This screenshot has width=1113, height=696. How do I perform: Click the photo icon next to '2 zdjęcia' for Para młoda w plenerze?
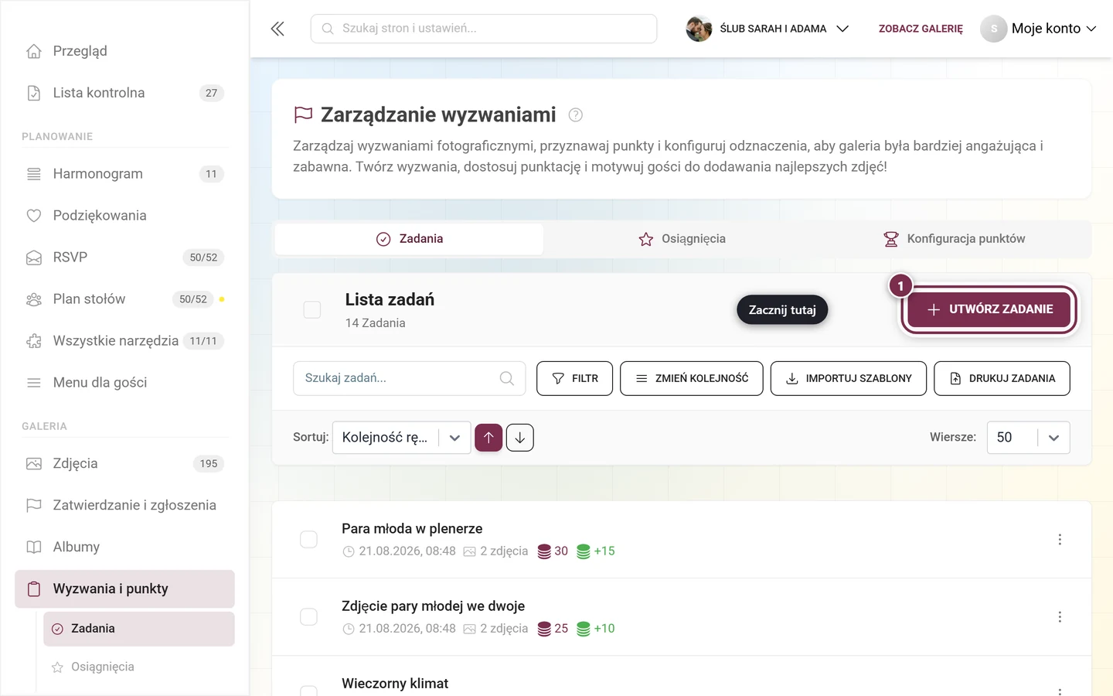coord(469,551)
